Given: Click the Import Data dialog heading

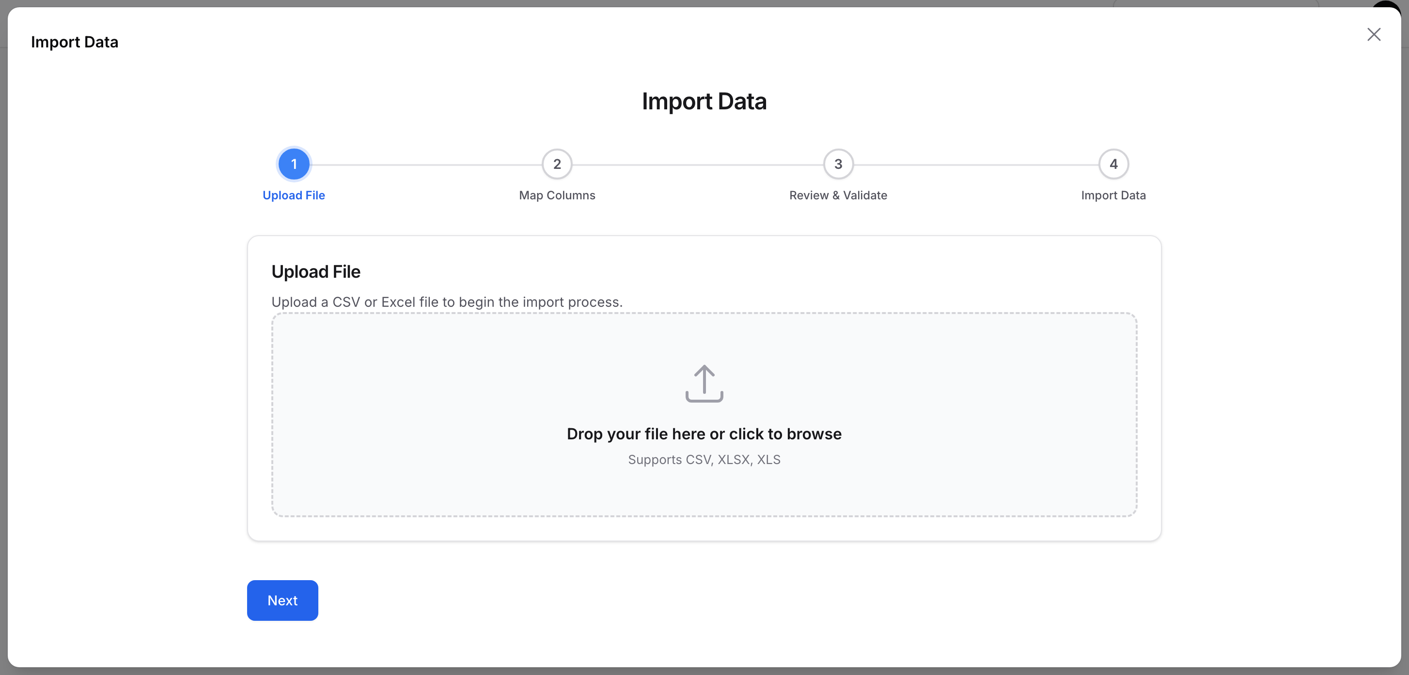Looking at the screenshot, I should [704, 101].
